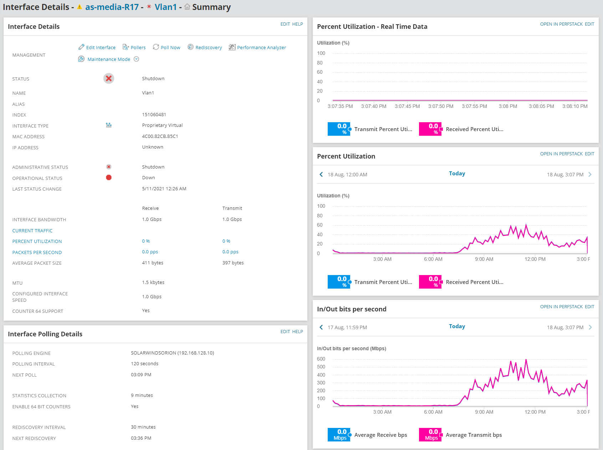Viewport: 603px width, 450px height.
Task: Click the Poll Now refresh icon
Action: 156,47
